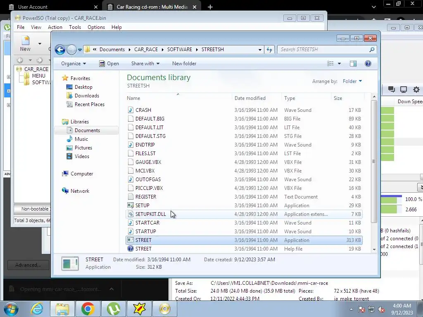423x317 pixels.
Task: Open the Action menu in PowerISO
Action: 55,27
